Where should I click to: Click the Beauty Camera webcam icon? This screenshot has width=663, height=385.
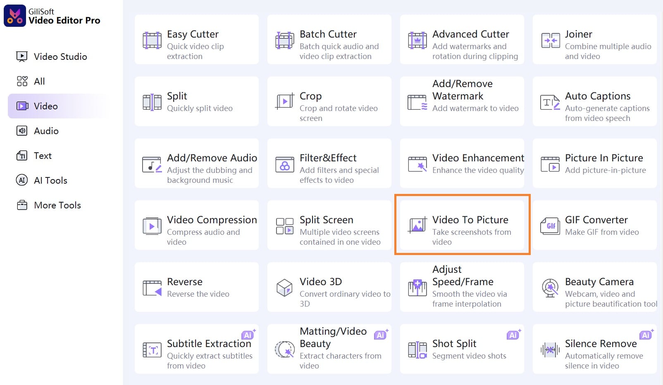(x=551, y=288)
